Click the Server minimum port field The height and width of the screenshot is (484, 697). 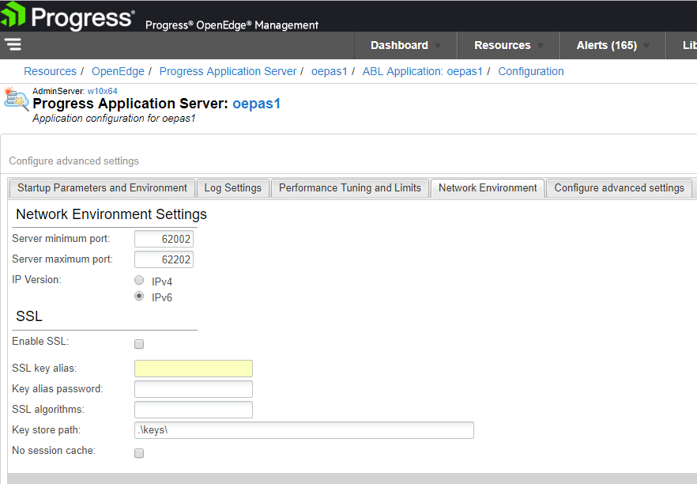pyautogui.click(x=164, y=238)
